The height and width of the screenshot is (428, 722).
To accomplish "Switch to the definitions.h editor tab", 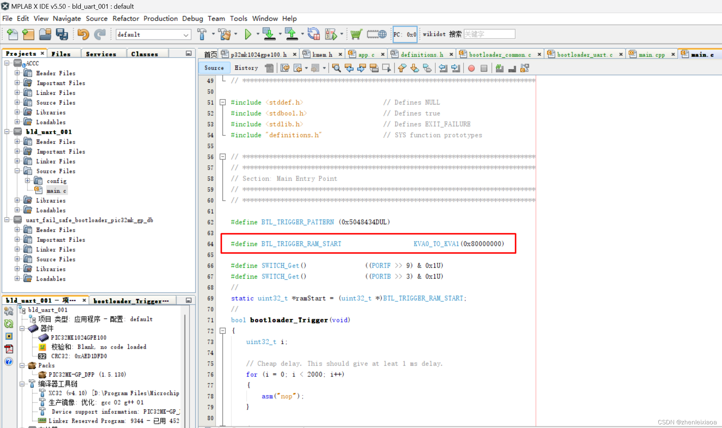I will [x=422, y=54].
